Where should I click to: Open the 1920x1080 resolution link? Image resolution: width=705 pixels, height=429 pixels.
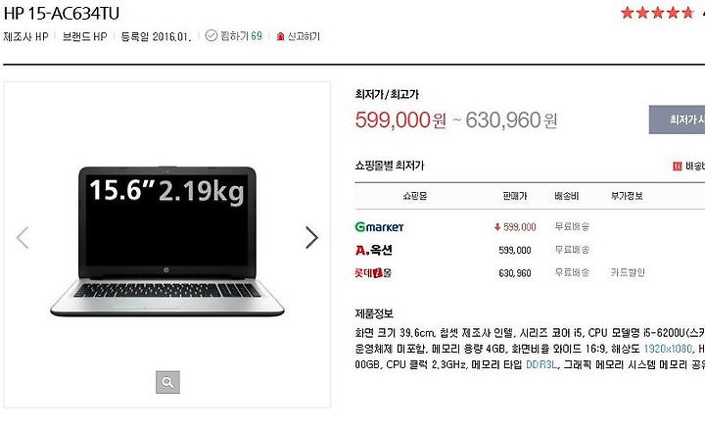(668, 348)
